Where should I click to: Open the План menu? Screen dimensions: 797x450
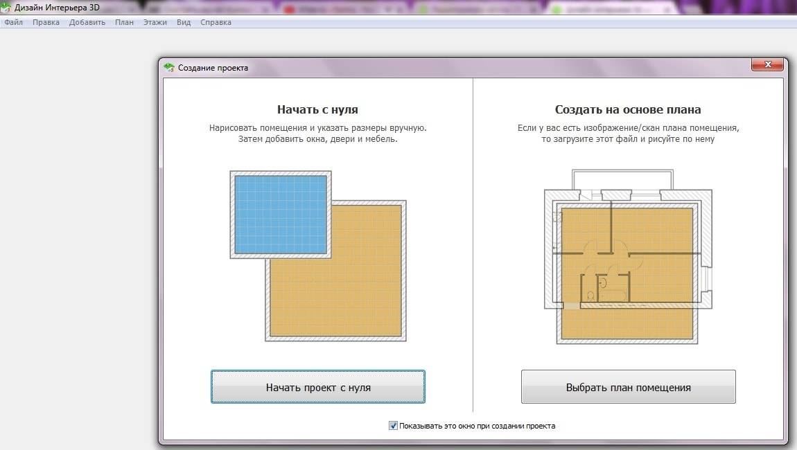pos(124,22)
